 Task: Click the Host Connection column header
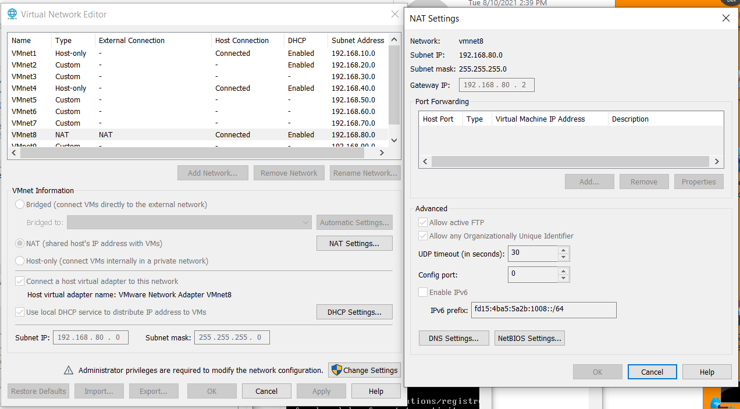pyautogui.click(x=248, y=40)
